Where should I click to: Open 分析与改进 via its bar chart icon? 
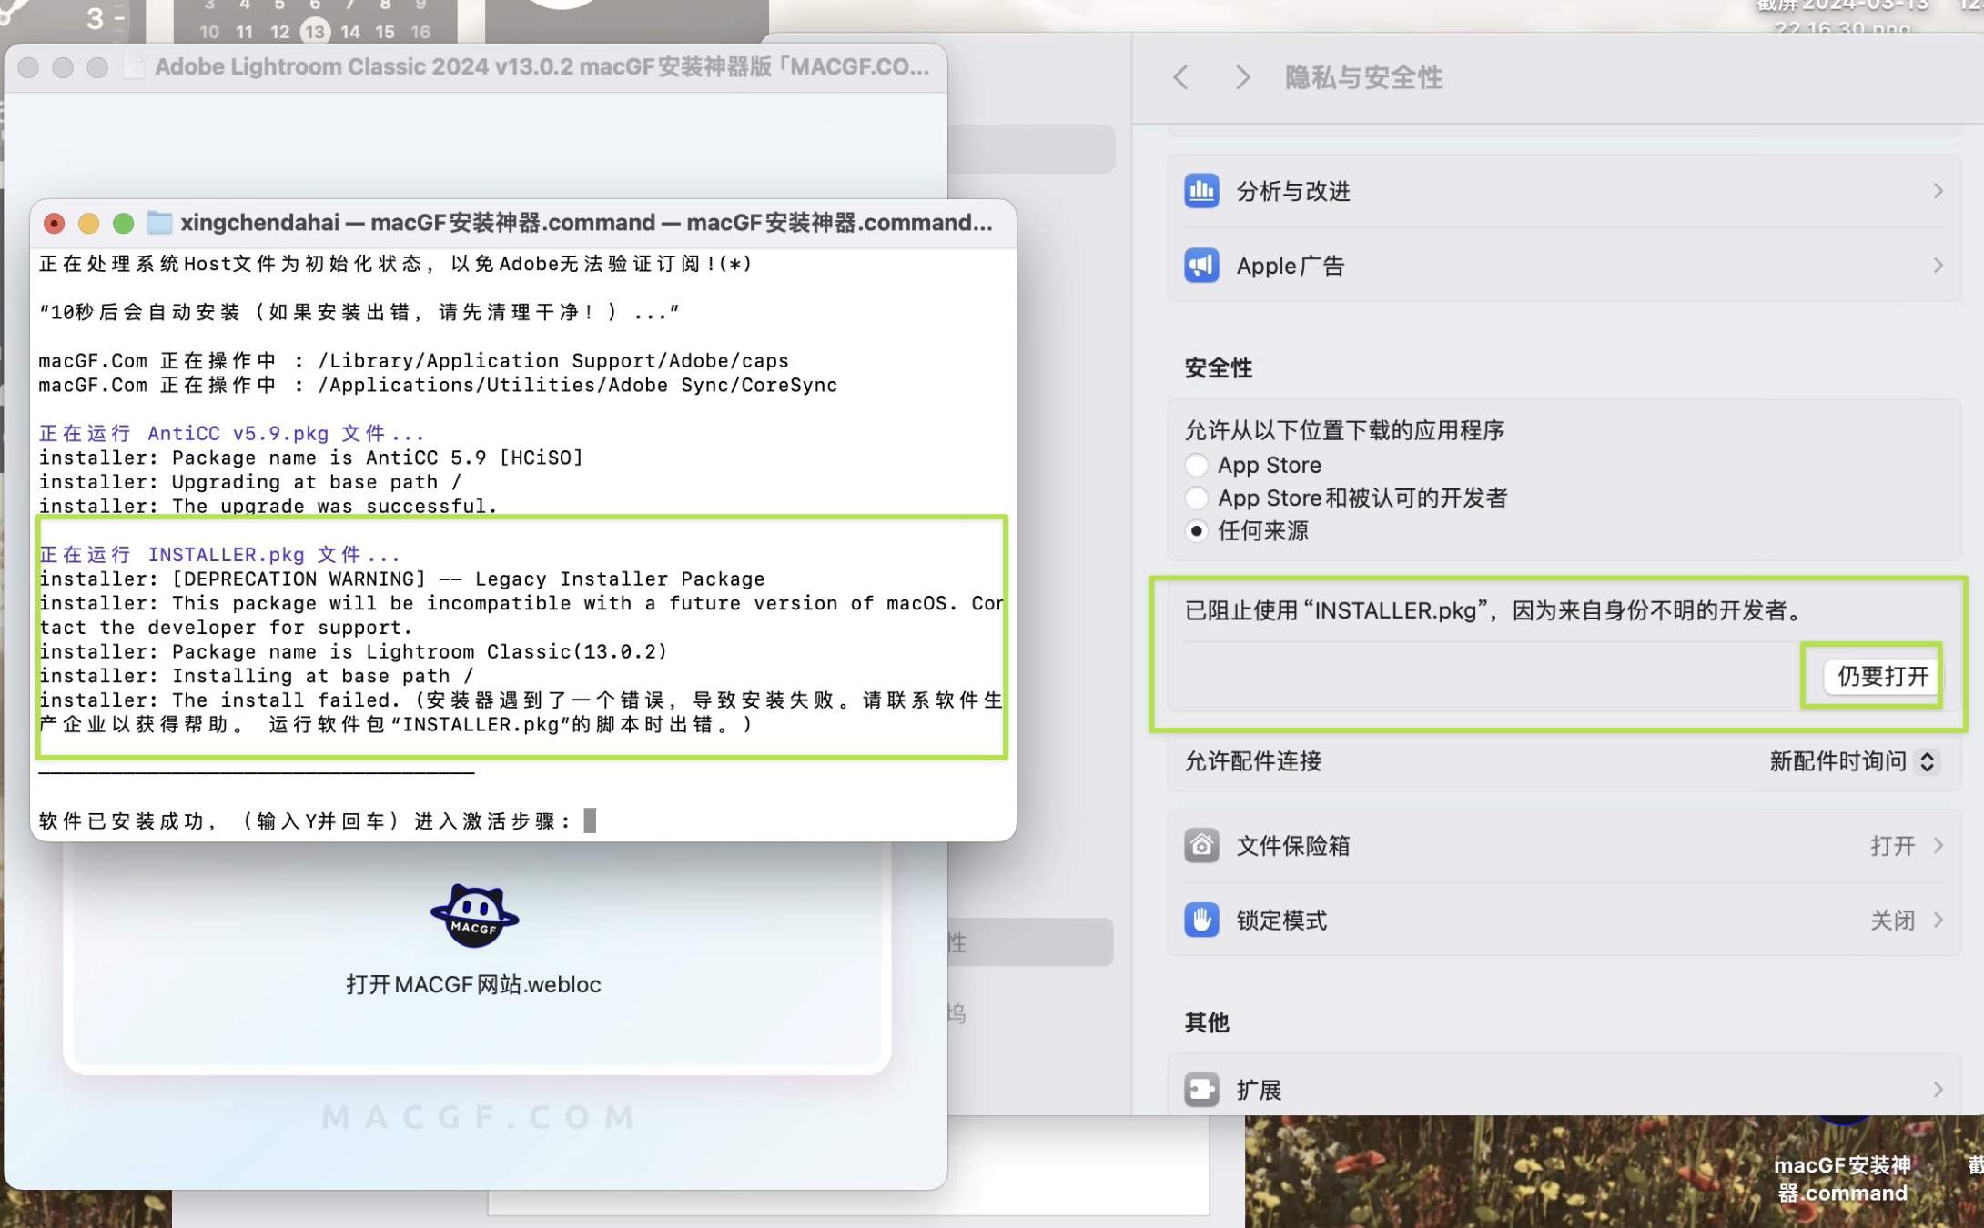coord(1201,191)
